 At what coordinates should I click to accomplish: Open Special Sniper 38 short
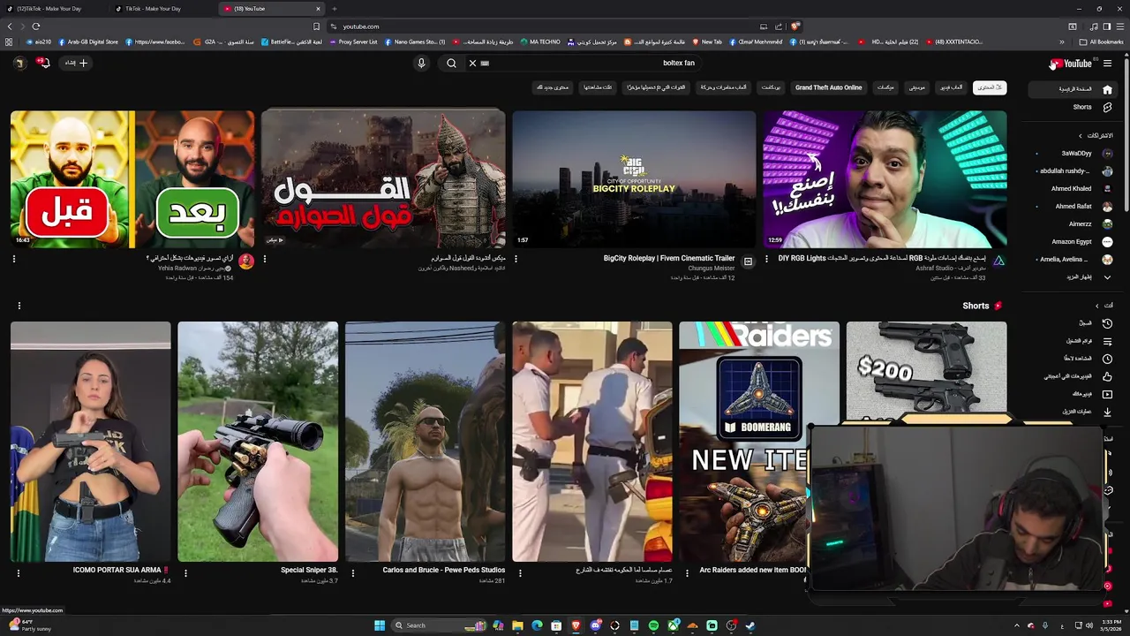pyautogui.click(x=258, y=442)
